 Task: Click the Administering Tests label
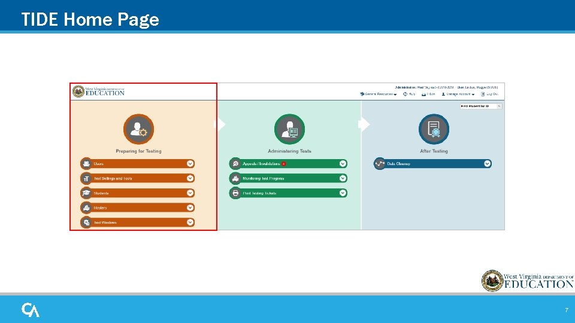pyautogui.click(x=289, y=151)
